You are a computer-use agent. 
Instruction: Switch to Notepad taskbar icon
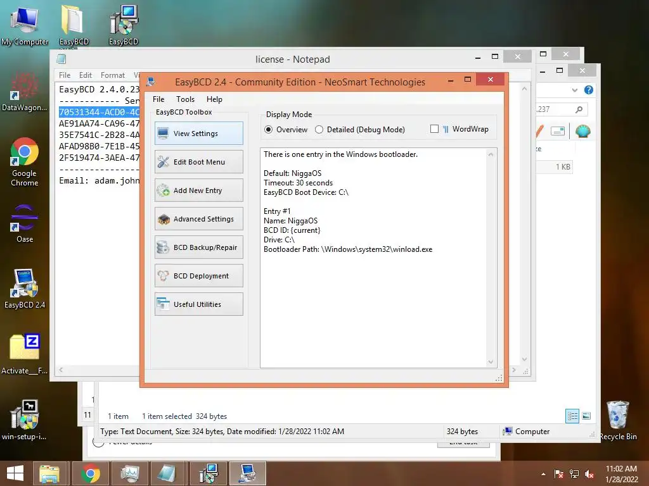(x=167, y=473)
